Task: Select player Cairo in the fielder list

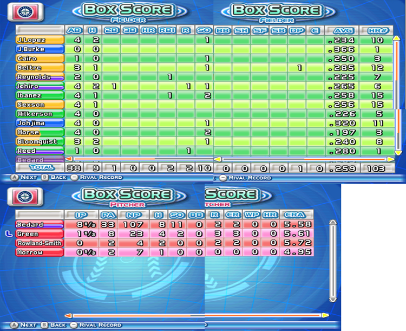Action: tap(40, 59)
